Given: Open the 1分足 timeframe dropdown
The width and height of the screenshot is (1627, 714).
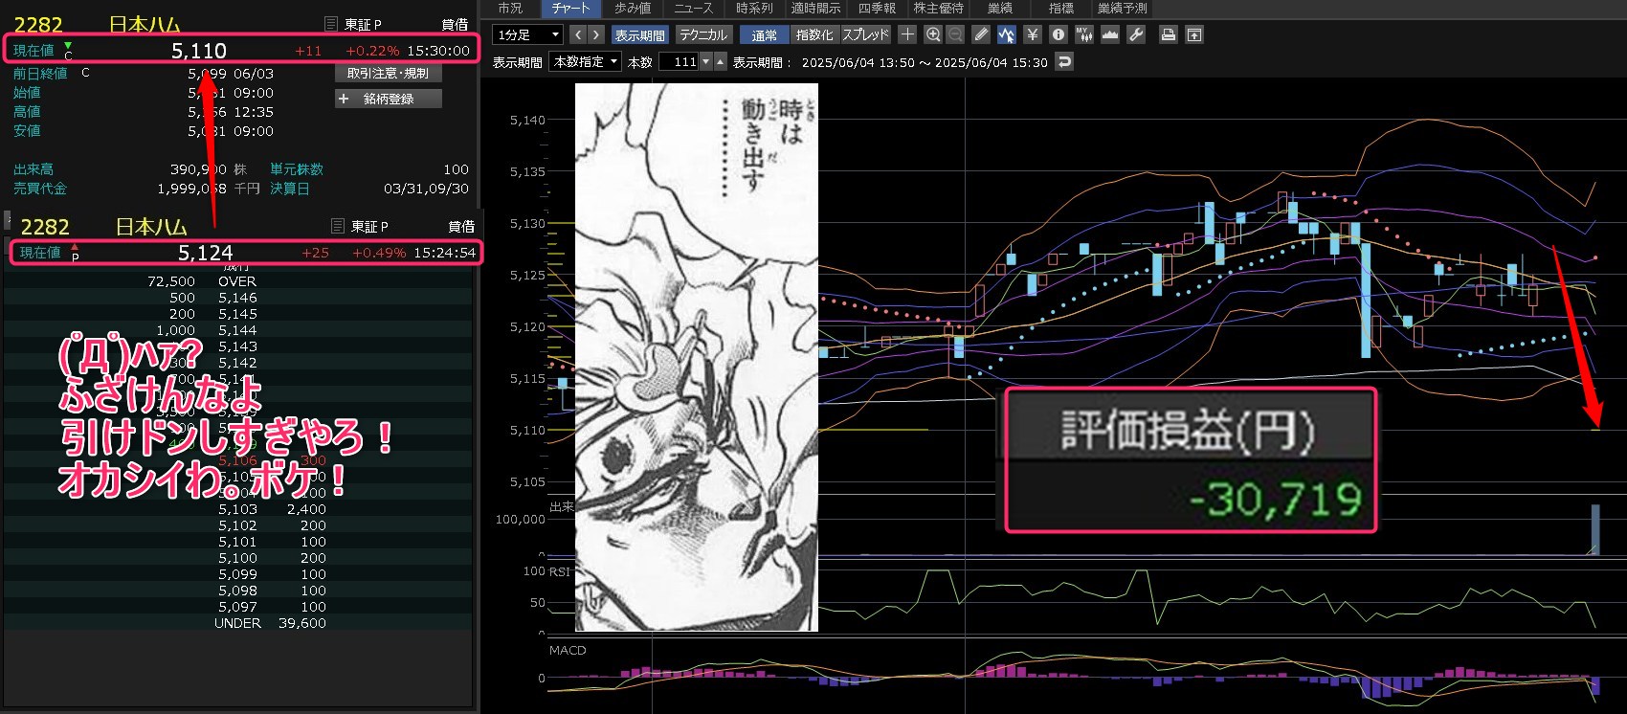Looking at the screenshot, I should 527,34.
